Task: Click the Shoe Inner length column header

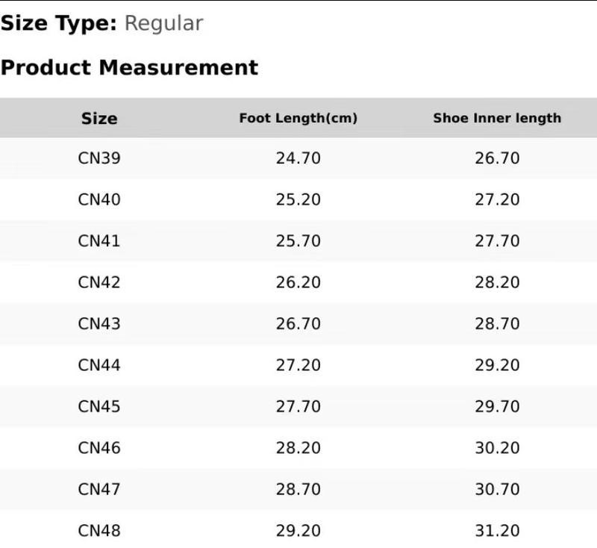Action: tap(497, 118)
